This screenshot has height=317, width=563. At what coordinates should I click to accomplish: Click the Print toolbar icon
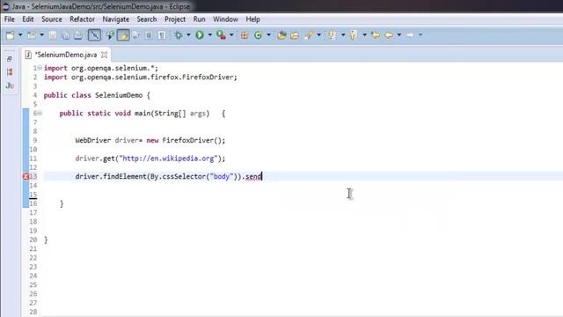point(78,35)
